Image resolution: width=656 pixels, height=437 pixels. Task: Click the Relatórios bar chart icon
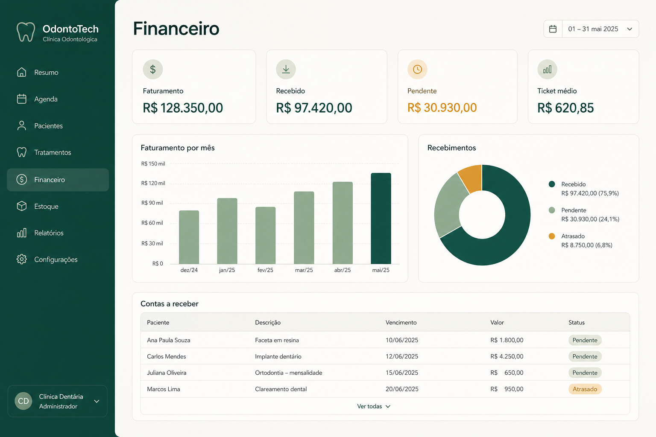(x=22, y=233)
